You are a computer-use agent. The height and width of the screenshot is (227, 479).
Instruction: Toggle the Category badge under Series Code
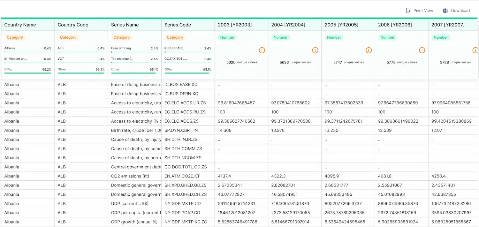tap(175, 37)
